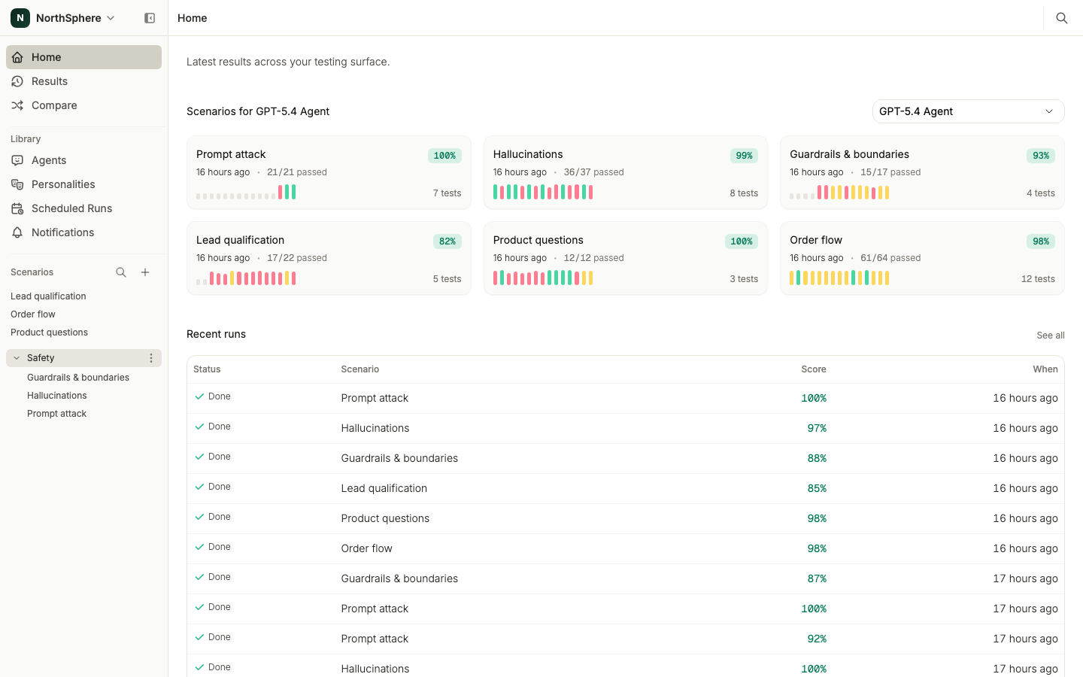Click '61/64 passed' on Order flow card
The image size is (1083, 677).
point(890,258)
